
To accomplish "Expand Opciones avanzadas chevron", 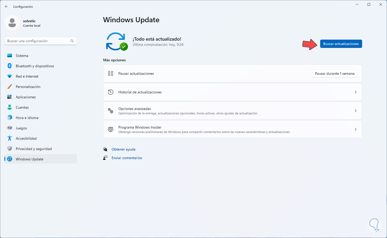I will pyautogui.click(x=356, y=111).
